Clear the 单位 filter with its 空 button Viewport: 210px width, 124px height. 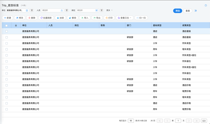tap(32, 10)
